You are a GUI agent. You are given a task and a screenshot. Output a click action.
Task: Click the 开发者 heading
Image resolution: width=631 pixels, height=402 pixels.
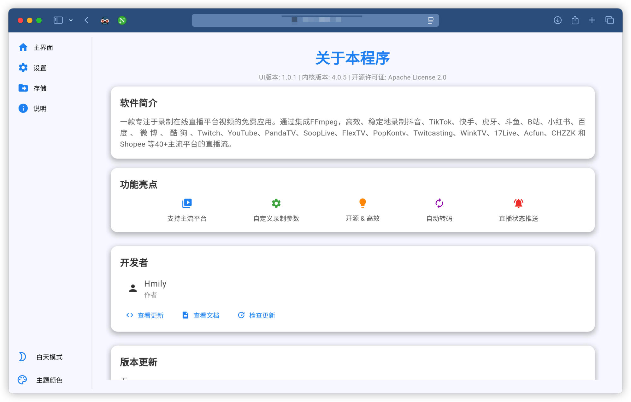click(134, 262)
